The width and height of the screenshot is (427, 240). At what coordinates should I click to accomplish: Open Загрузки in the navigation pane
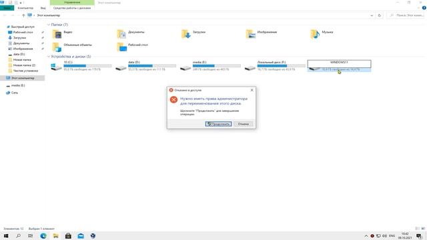tap(19, 37)
